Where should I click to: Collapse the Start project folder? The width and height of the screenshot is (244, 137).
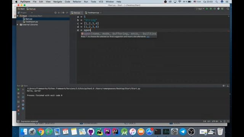18,16
